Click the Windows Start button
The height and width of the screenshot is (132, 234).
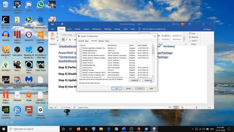(4, 129)
